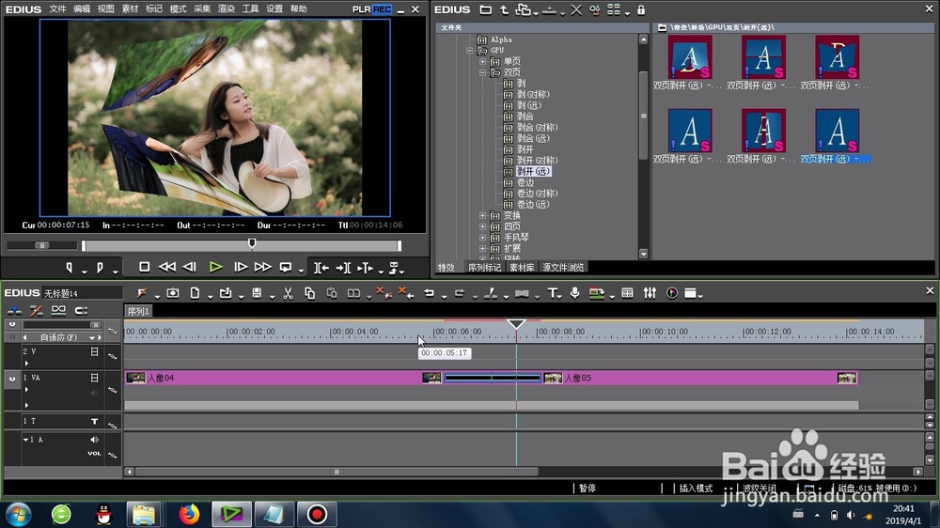The width and height of the screenshot is (940, 528).
Task: Click the delete X icon in effects panel
Action: point(576,9)
